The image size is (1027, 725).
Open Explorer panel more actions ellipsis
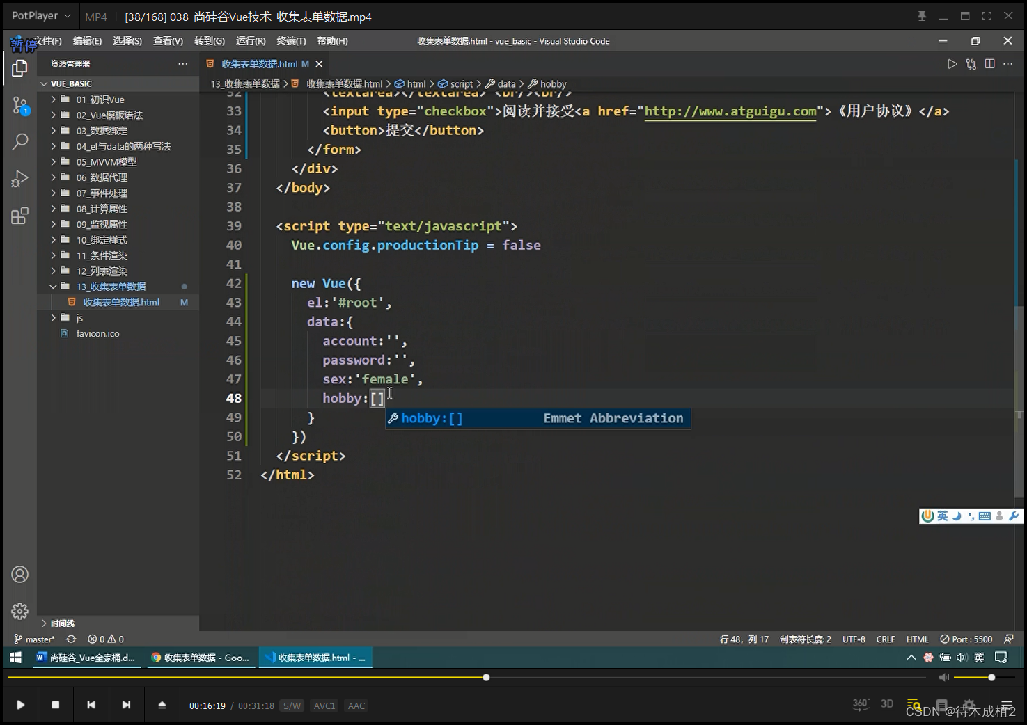pos(182,64)
